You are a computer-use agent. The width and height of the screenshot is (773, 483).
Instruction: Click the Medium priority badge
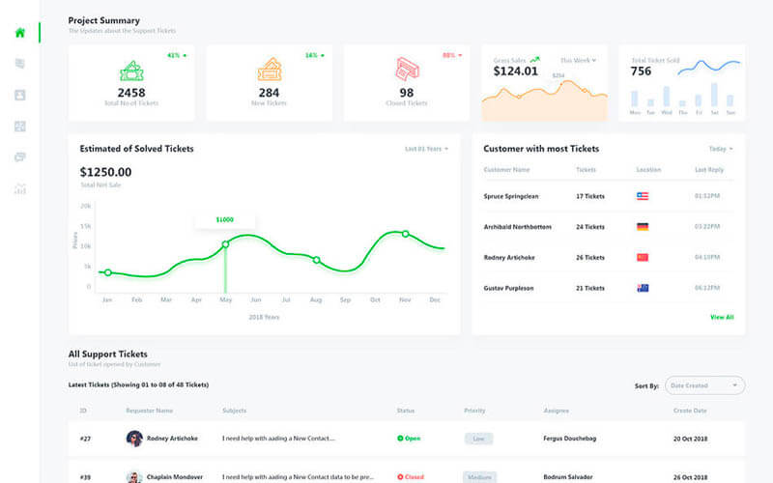tap(479, 477)
